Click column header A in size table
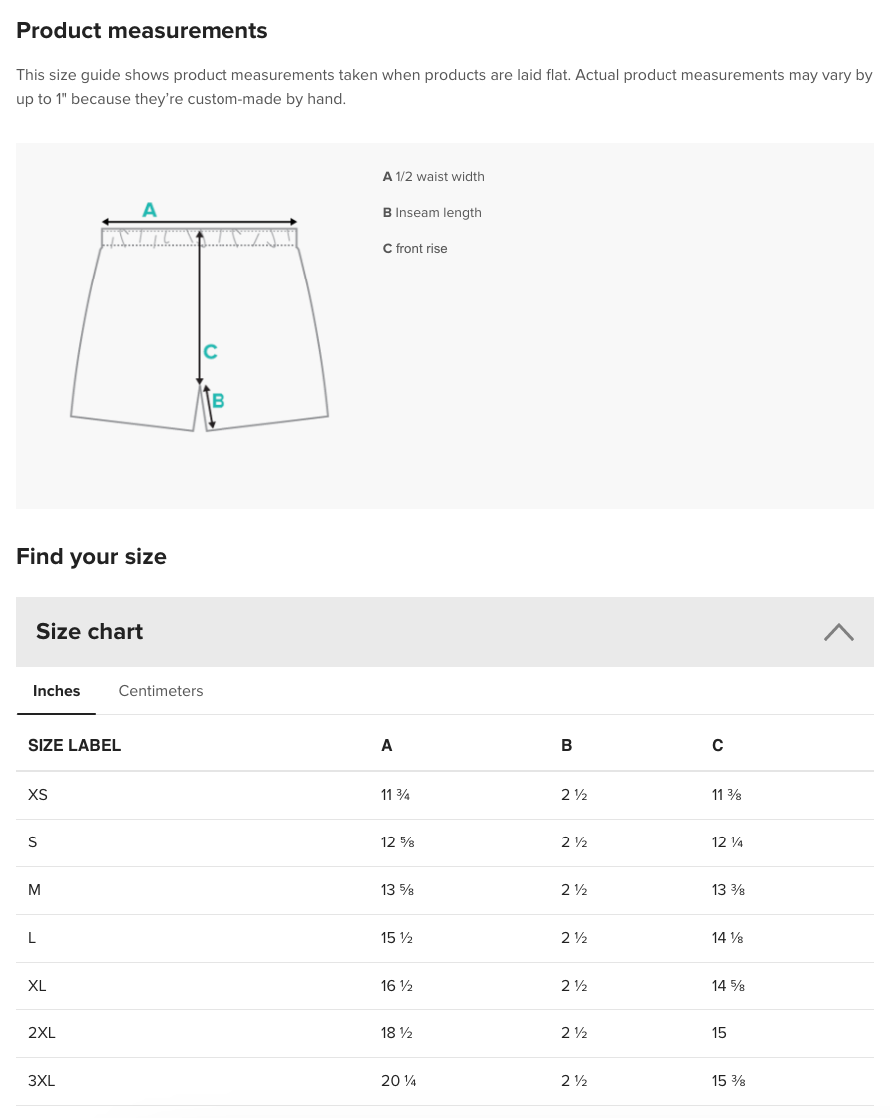The height and width of the screenshot is (1118, 890). point(387,745)
